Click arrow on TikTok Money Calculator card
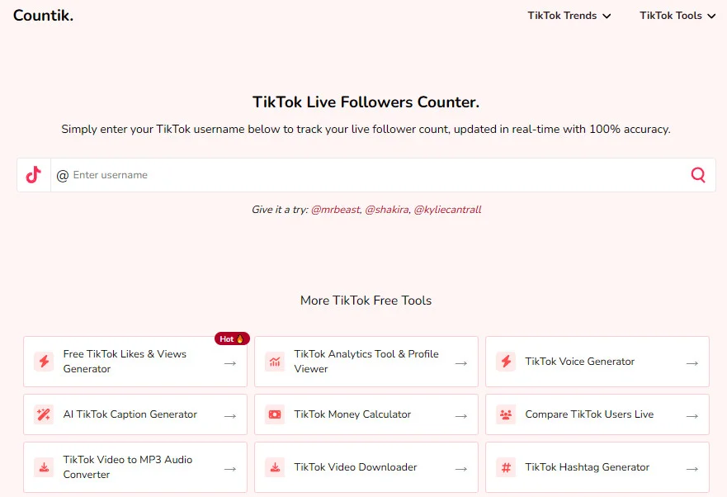The height and width of the screenshot is (497, 727). (461, 416)
